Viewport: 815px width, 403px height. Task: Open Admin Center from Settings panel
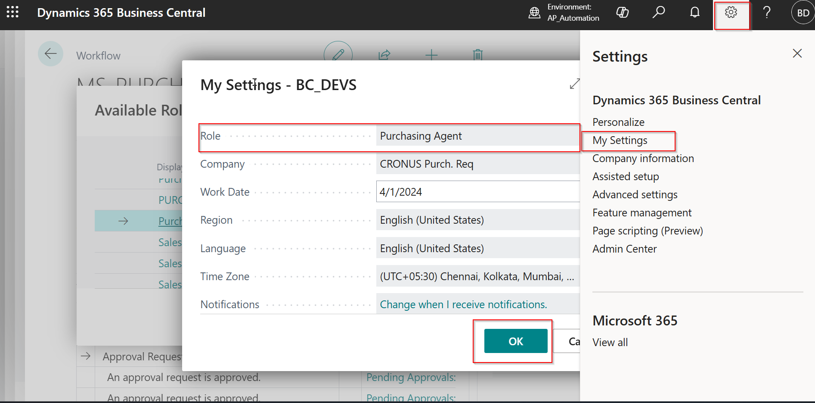[x=624, y=249]
